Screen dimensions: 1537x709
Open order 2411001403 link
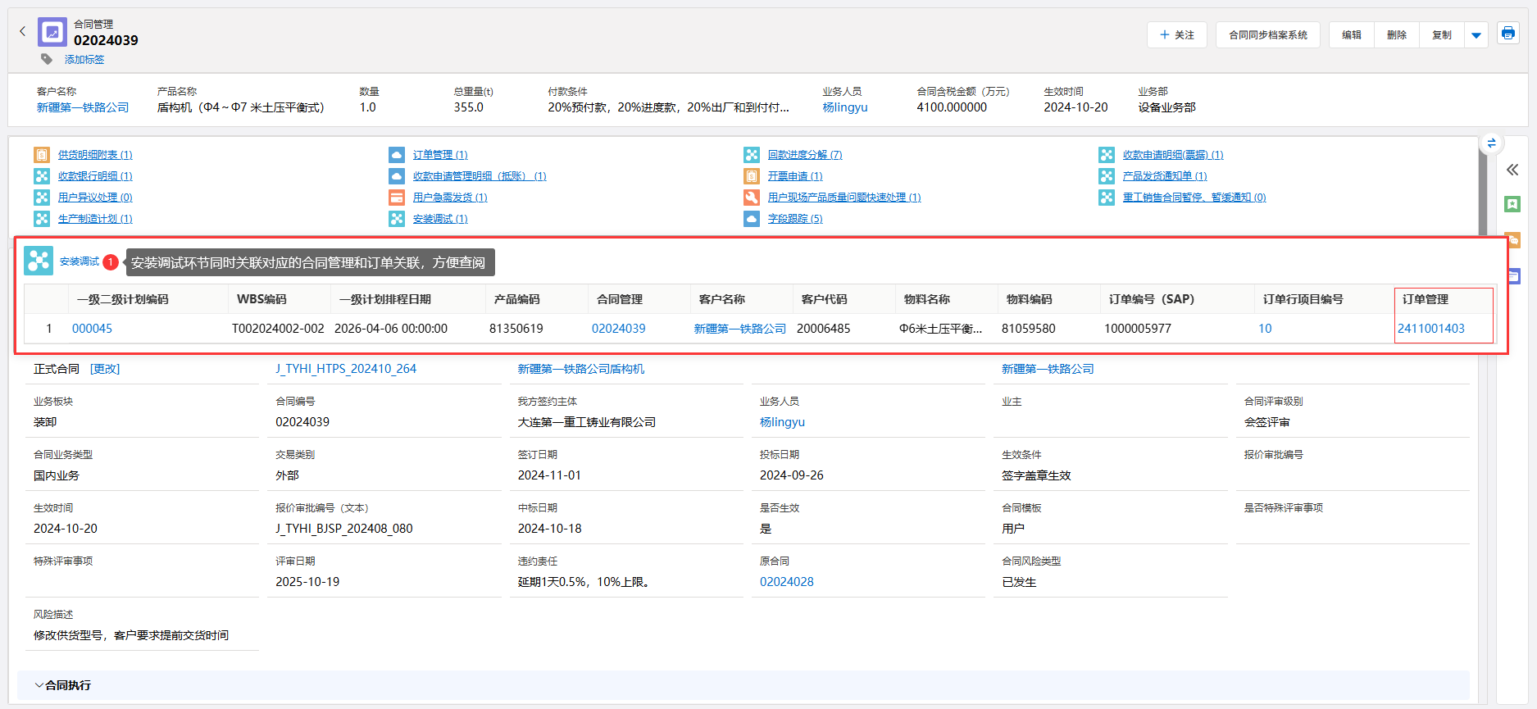1430,329
